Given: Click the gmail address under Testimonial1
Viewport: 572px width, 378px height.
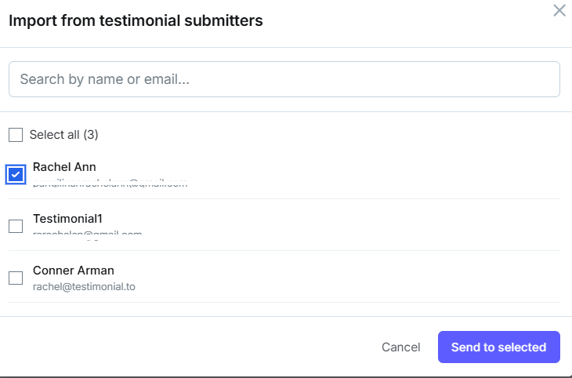Looking at the screenshot, I should (x=87, y=234).
